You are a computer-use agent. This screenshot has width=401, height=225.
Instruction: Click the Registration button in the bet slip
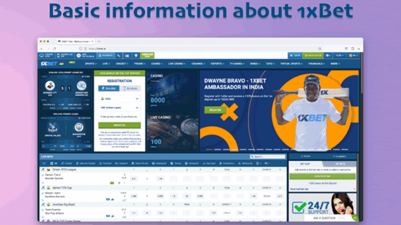322,176
